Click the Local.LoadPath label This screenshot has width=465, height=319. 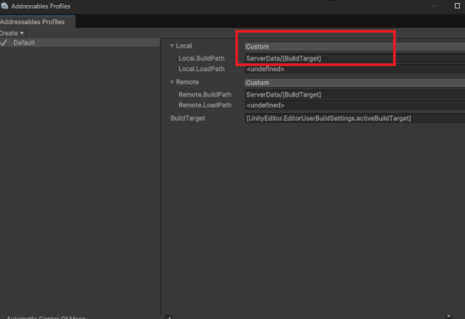(202, 69)
